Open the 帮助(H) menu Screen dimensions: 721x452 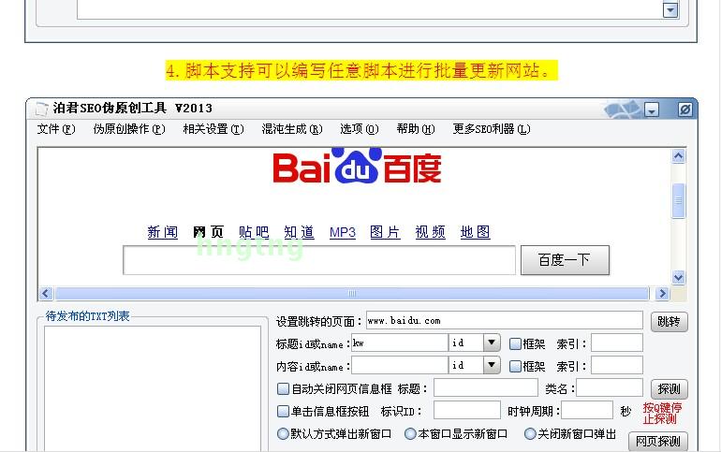416,129
